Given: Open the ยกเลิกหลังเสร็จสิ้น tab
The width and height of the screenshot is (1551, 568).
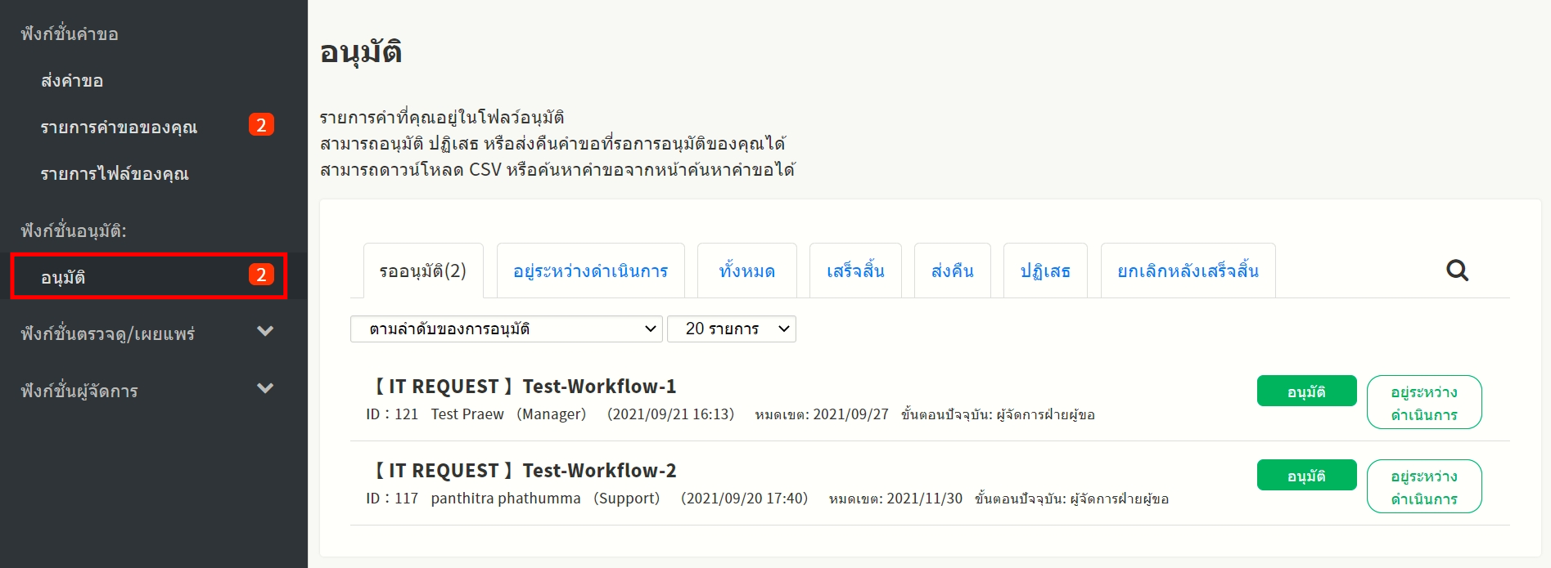Looking at the screenshot, I should point(1188,271).
